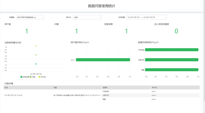Click the 产品种类 bar in data column chart
The height and width of the screenshot is (113, 205).
(x=172, y=50)
